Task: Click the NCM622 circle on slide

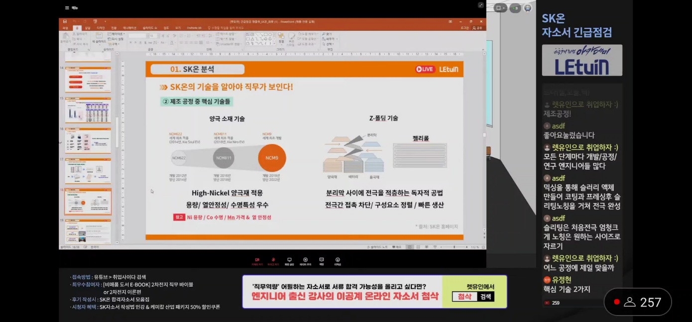Action: tap(179, 159)
